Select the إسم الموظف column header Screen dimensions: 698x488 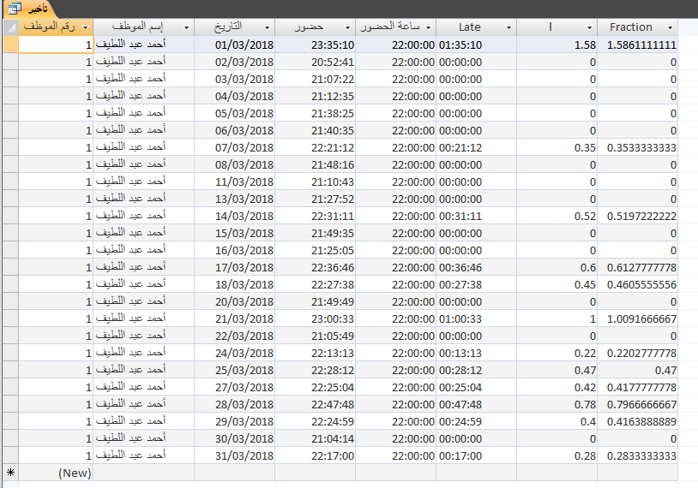[x=144, y=27]
